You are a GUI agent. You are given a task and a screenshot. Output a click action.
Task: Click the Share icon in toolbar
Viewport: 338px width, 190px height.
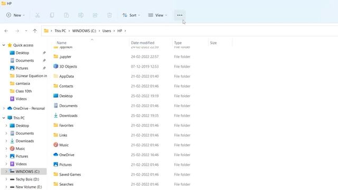(95, 15)
